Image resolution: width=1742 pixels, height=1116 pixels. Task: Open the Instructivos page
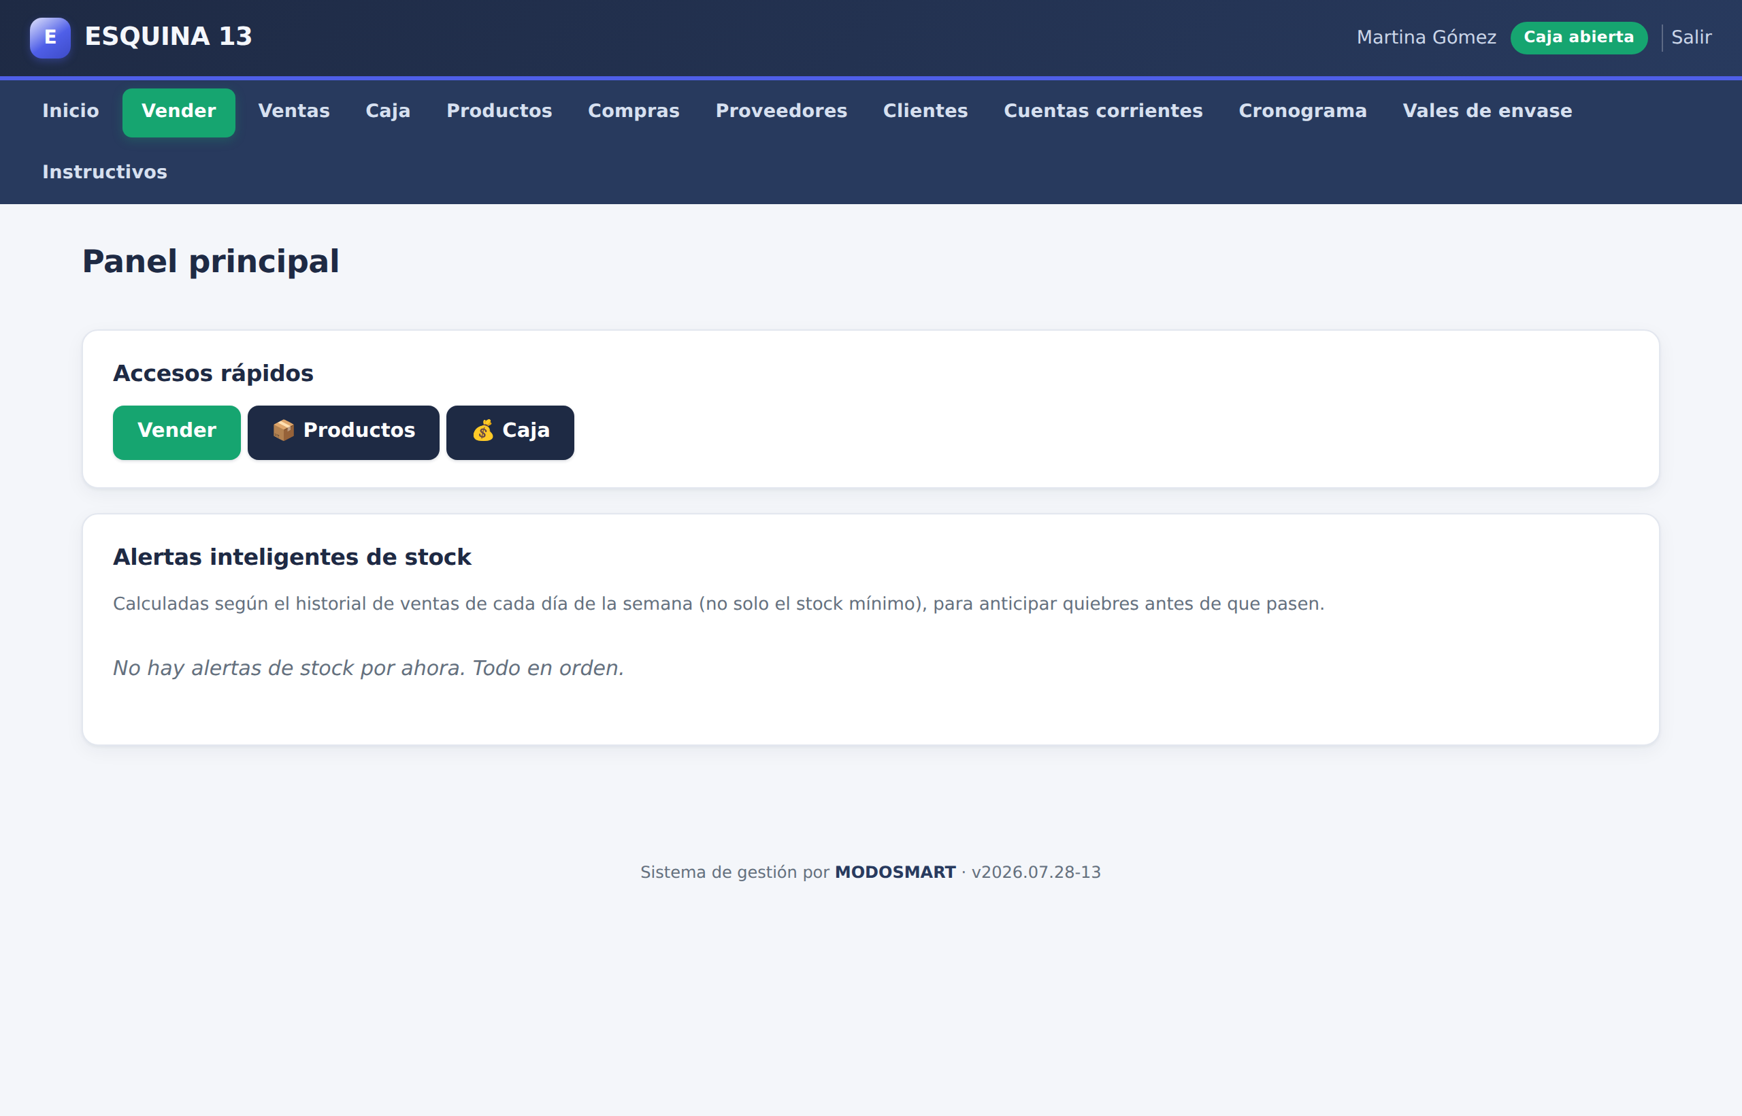tap(104, 171)
